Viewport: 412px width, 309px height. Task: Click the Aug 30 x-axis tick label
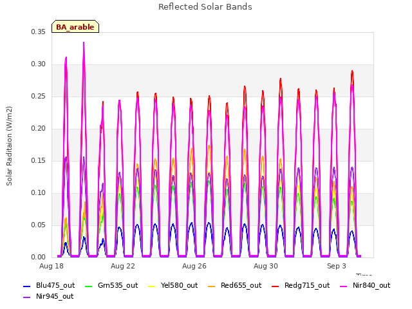pyautogui.click(x=266, y=266)
